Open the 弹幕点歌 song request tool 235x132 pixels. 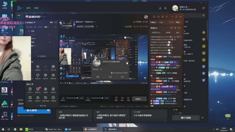click(x=53, y=76)
